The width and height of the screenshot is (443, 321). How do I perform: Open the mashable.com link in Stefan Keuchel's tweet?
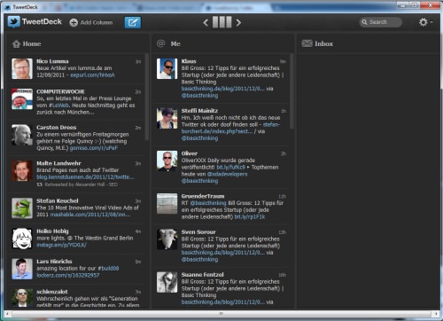pyautogui.click(x=90, y=215)
